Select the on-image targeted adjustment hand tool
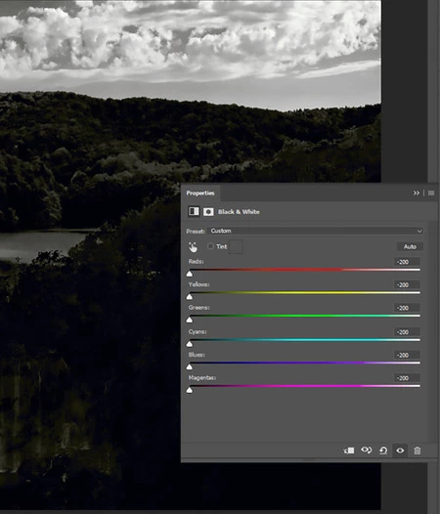 (193, 247)
